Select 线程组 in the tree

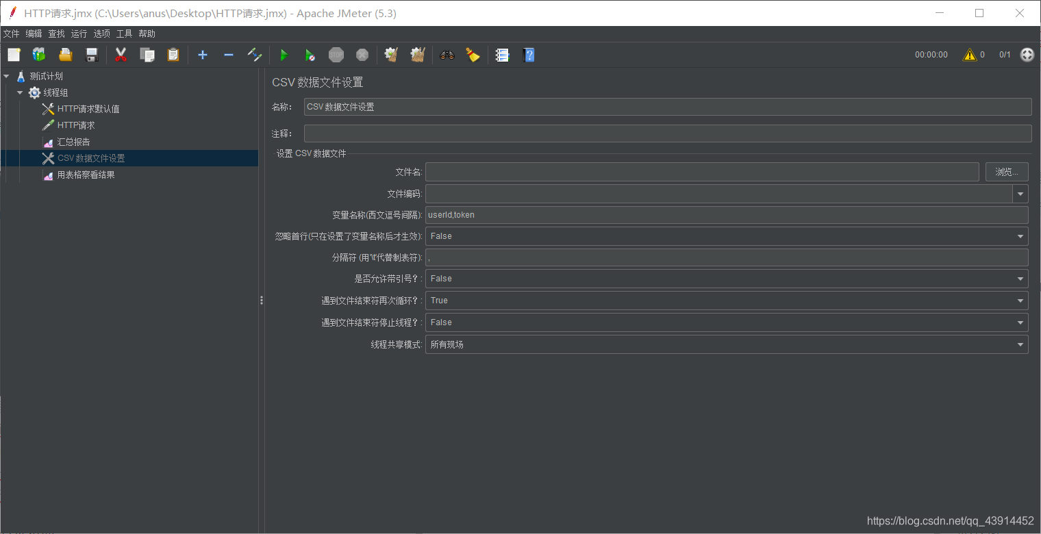[x=55, y=92]
